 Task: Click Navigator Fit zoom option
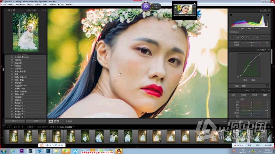click(x=29, y=10)
